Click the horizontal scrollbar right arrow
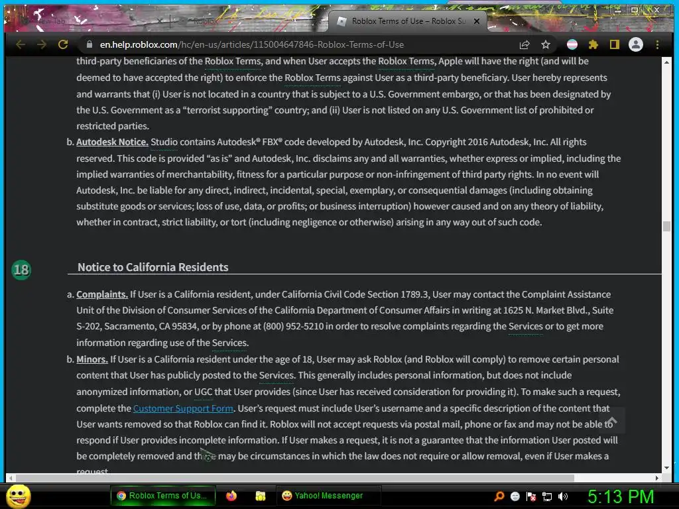This screenshot has height=509, width=679. click(x=657, y=478)
